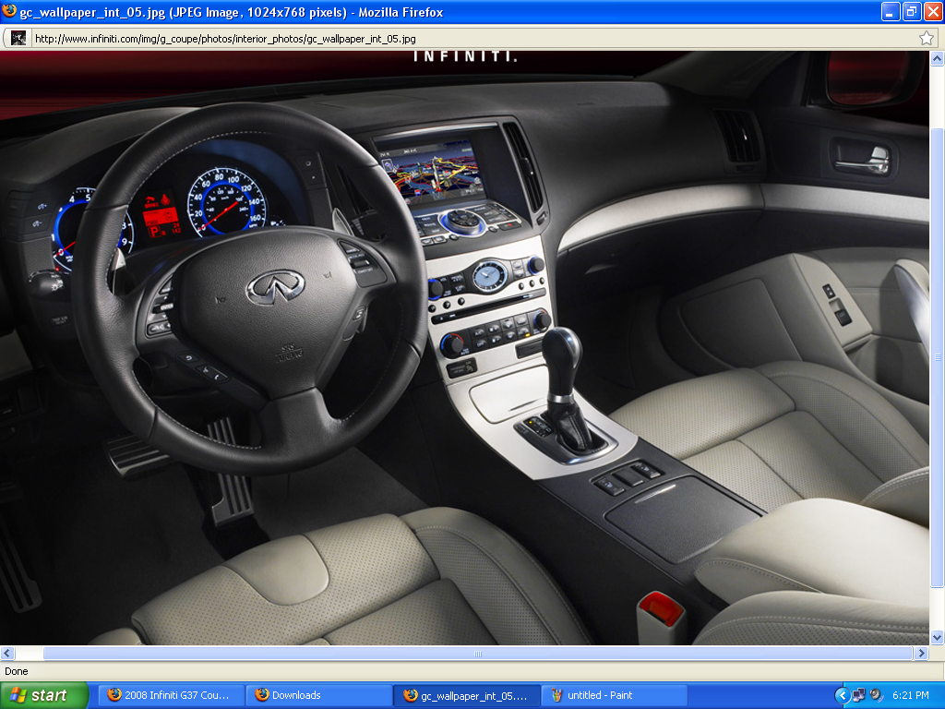The height and width of the screenshot is (709, 945).
Task: Click the vertical scrollbar up arrow
Action: point(937,58)
